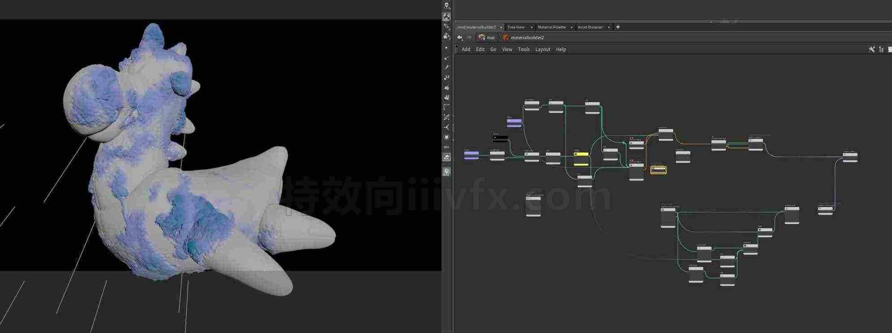892x333 pixels.
Task: Open the Add menu
Action: [466, 49]
